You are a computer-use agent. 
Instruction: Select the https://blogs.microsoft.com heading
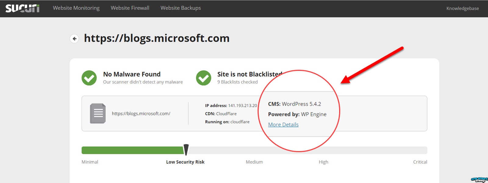157,38
